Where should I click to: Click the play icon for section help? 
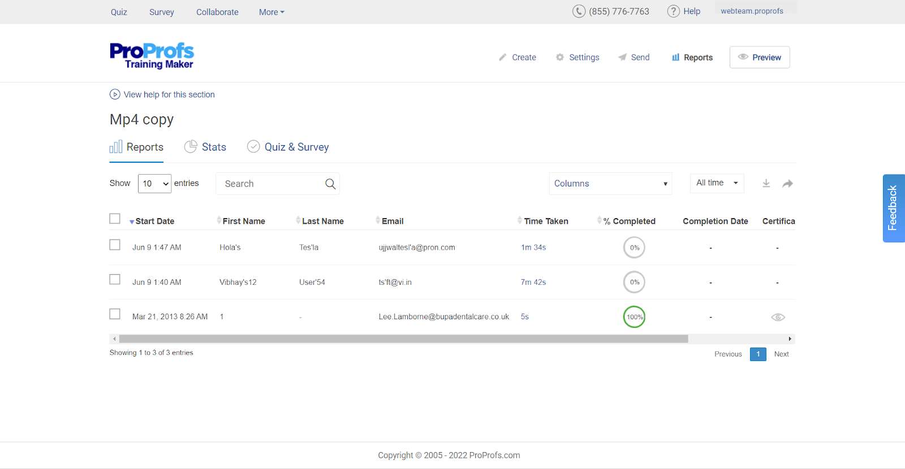pyautogui.click(x=115, y=94)
